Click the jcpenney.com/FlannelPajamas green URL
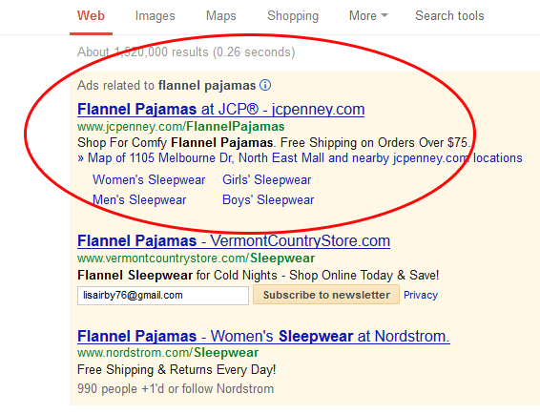 coord(181,127)
